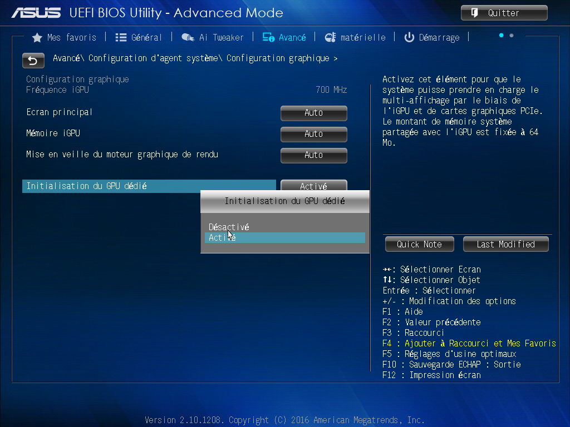
Task: Click the back arrow icon
Action: (33, 60)
